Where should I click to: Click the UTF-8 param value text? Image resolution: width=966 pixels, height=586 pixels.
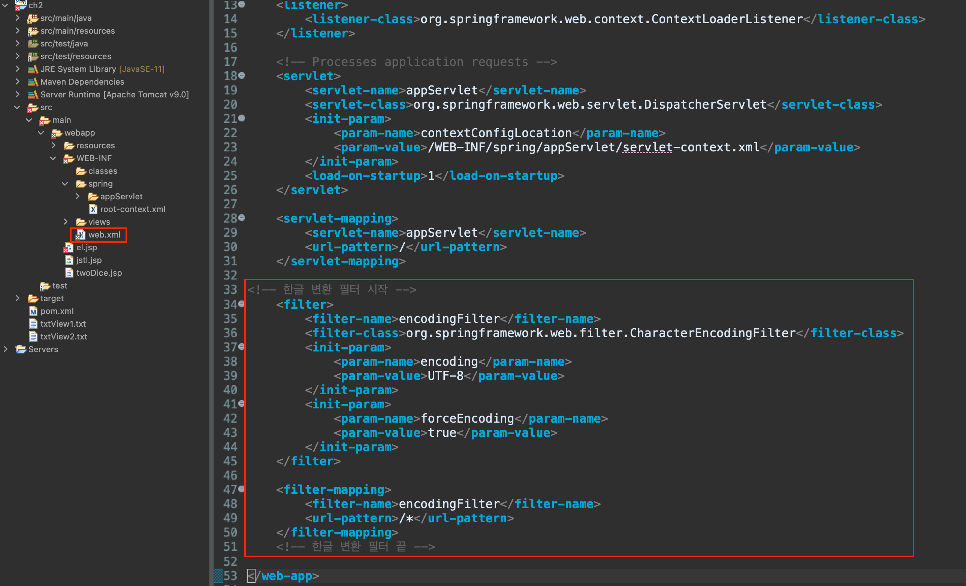coord(446,376)
